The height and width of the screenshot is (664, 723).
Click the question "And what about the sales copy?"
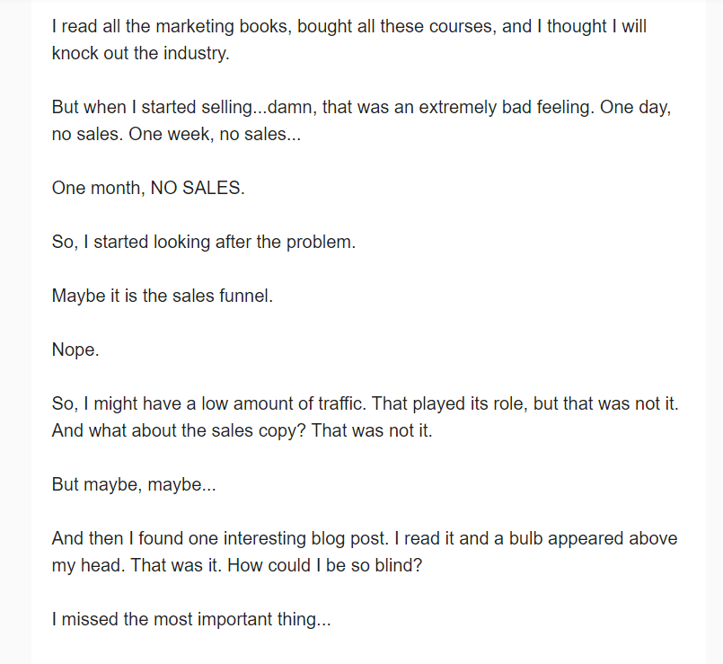click(x=179, y=430)
